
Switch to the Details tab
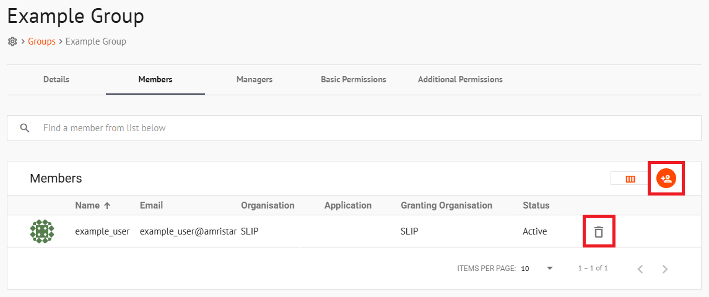(56, 80)
